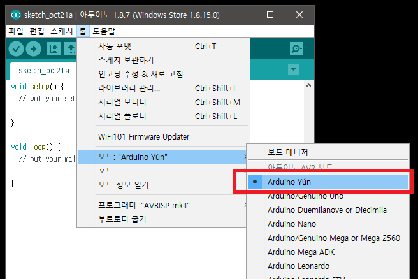Click on the void setup() code line
418x279 pixels.
click(38, 87)
